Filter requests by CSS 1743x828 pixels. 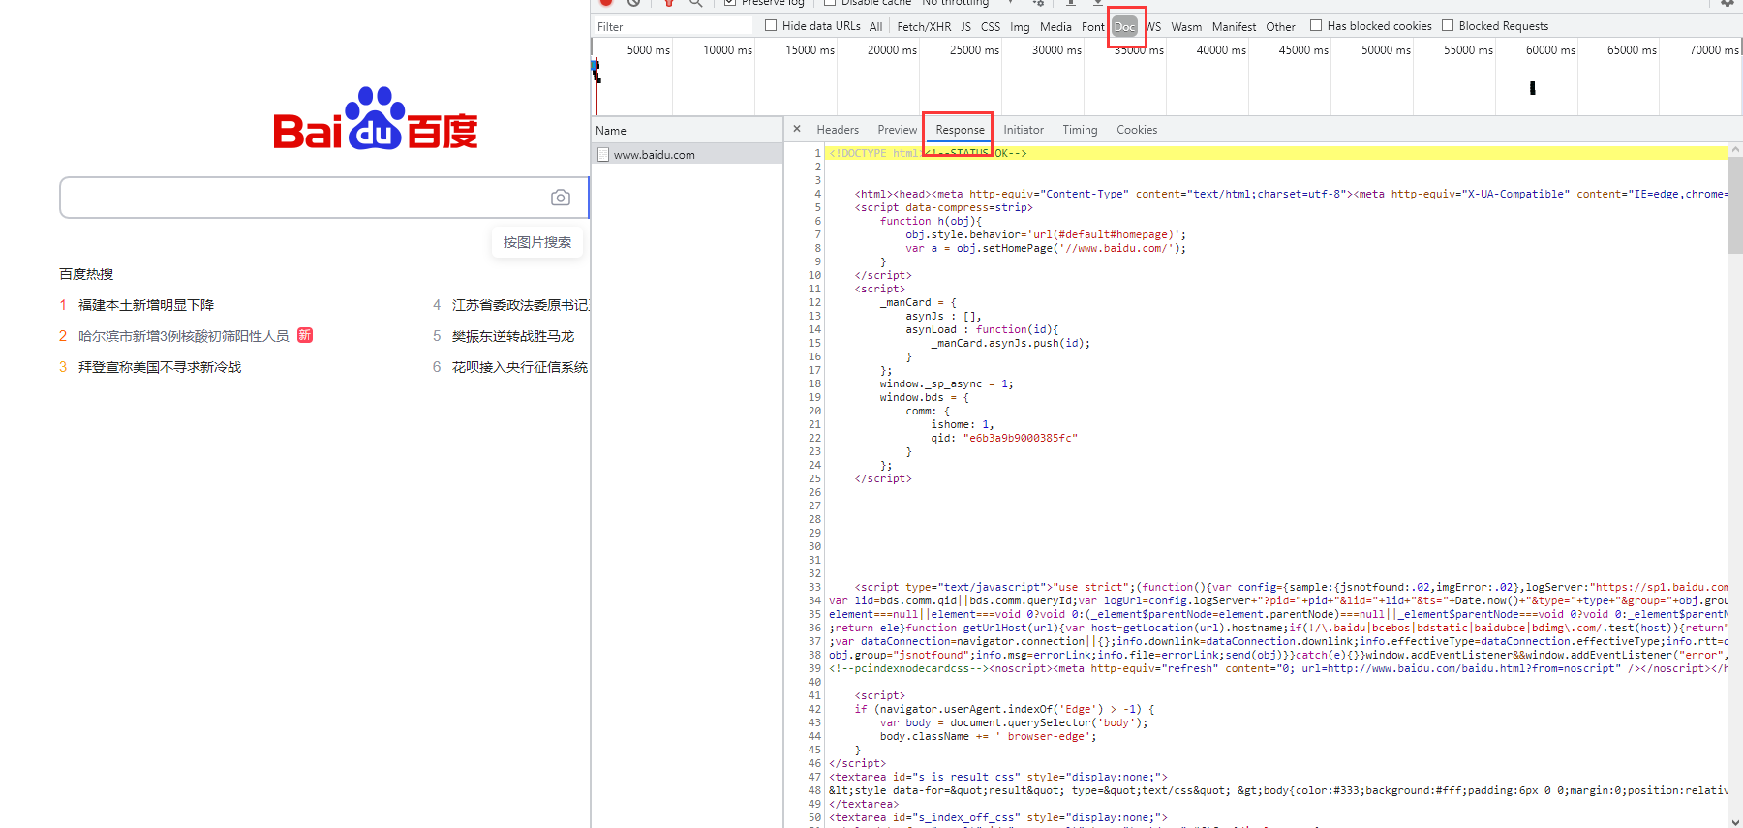(x=991, y=27)
